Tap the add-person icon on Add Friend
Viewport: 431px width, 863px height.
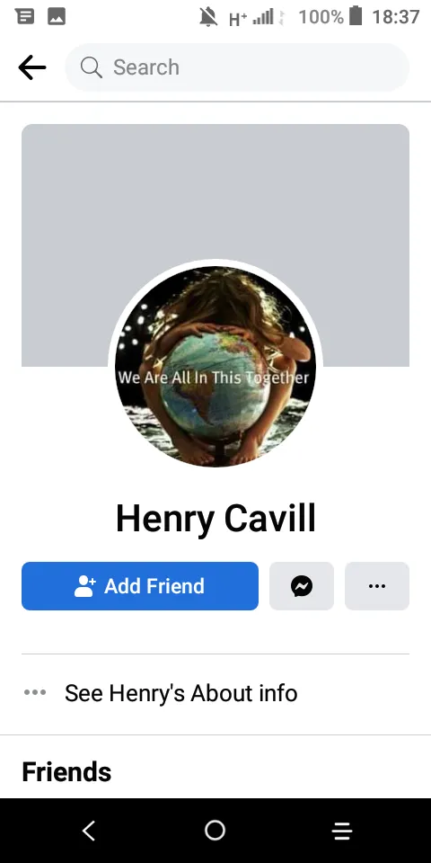pos(84,586)
